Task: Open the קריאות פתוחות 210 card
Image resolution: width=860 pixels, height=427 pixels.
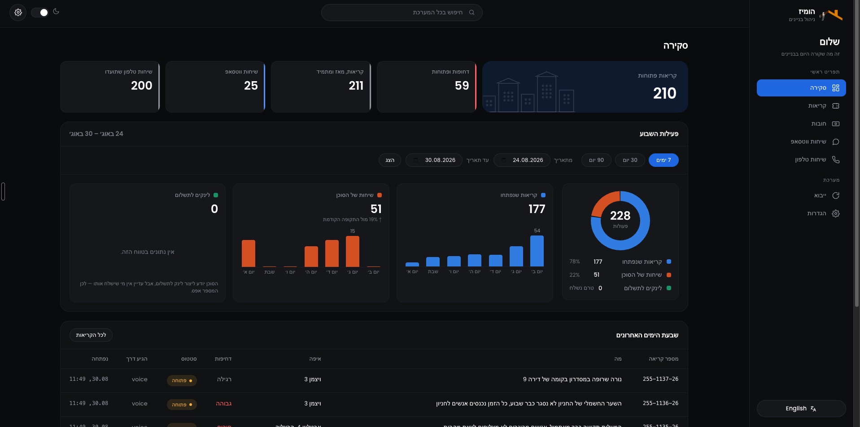Action: [585, 87]
